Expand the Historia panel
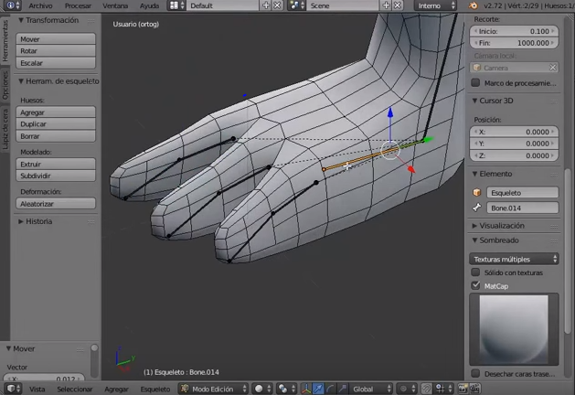The width and height of the screenshot is (575, 395). click(38, 221)
